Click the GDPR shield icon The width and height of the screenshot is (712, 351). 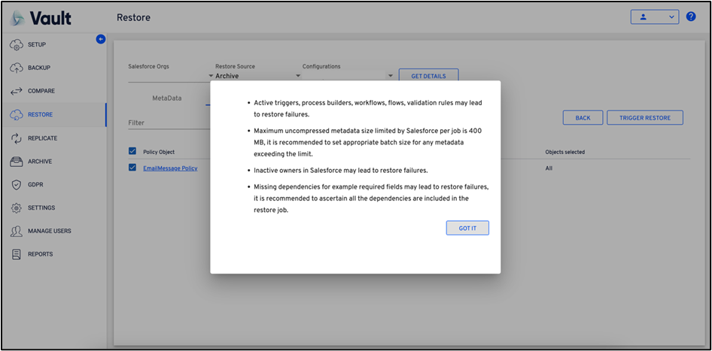[16, 185]
